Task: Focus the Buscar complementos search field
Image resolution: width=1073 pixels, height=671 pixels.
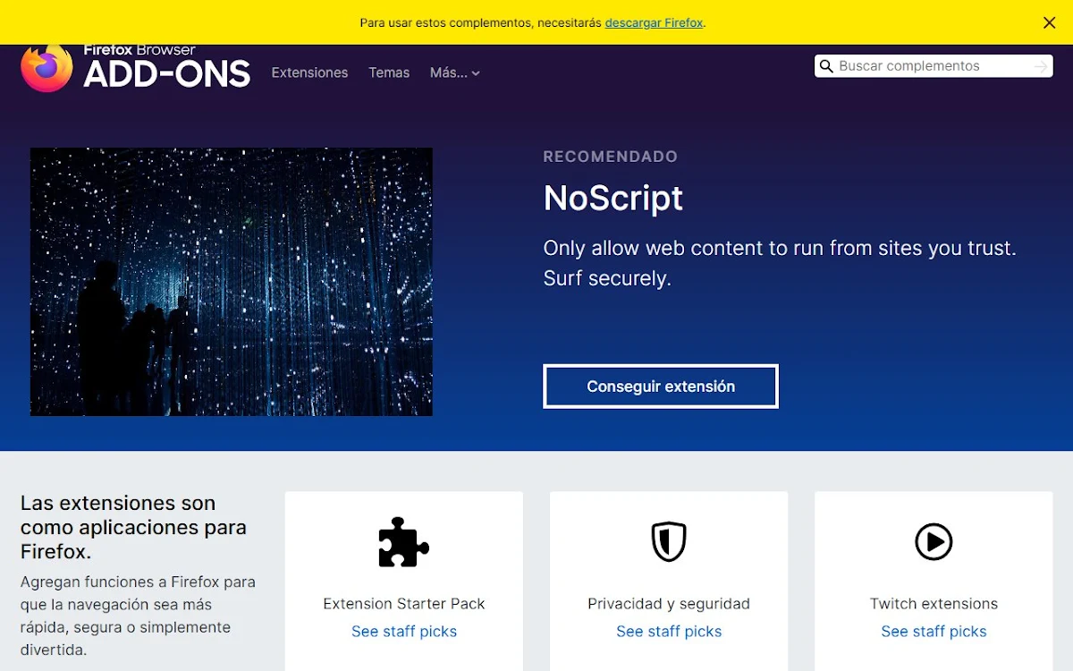Action: 934,66
